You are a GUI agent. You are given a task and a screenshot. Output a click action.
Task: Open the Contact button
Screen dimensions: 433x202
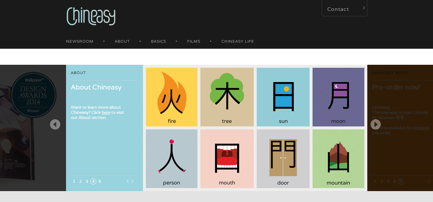pyautogui.click(x=345, y=8)
